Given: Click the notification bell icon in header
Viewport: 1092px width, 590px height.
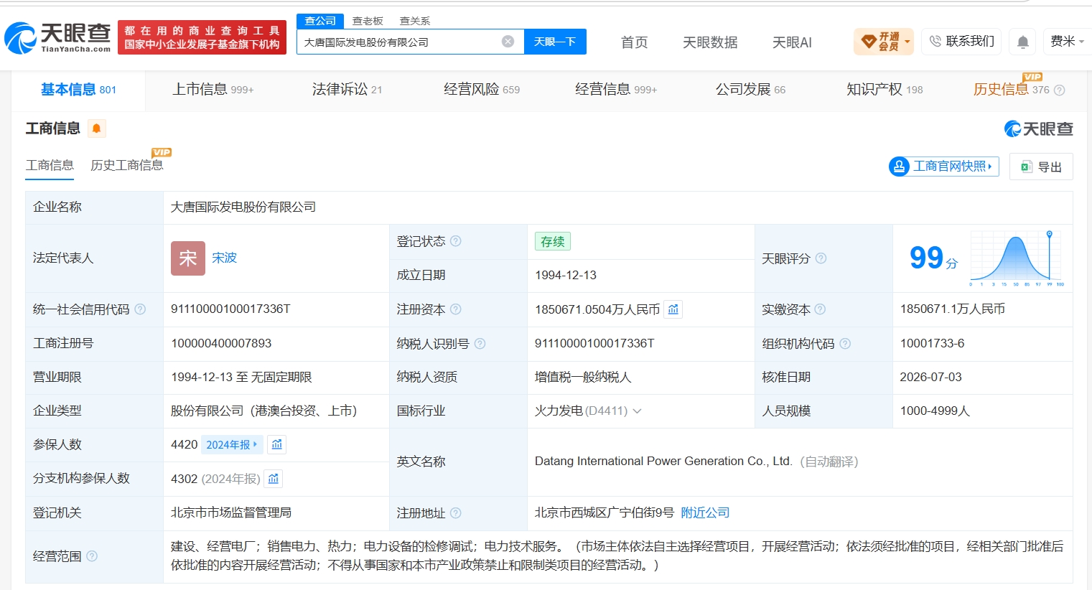Looking at the screenshot, I should tap(1023, 42).
